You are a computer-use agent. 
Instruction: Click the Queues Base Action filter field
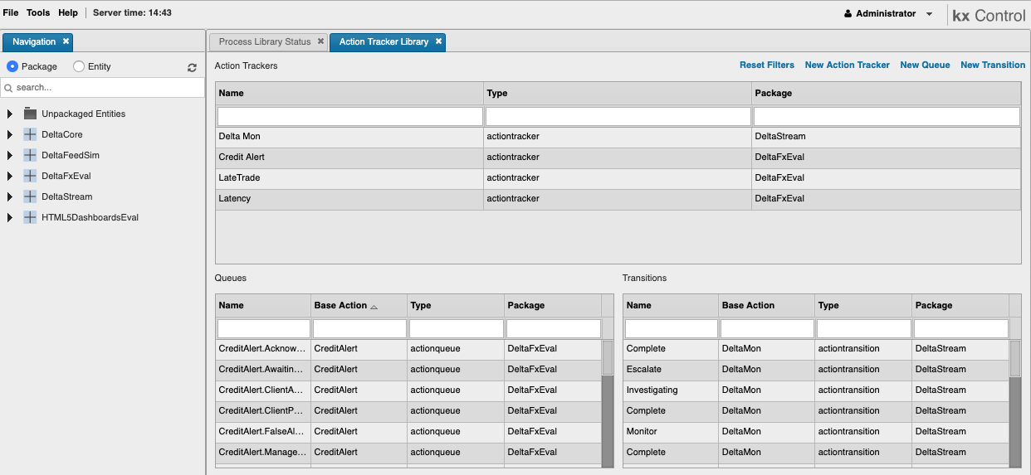[x=359, y=328]
